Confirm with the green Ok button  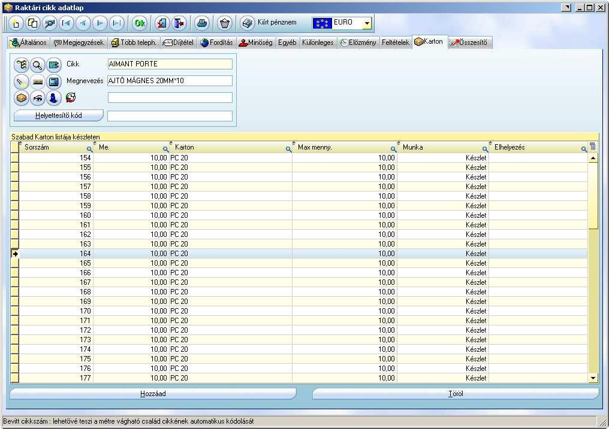(x=139, y=24)
